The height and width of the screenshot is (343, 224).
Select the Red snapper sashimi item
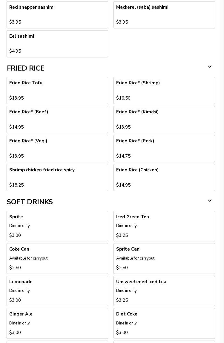coord(57,15)
